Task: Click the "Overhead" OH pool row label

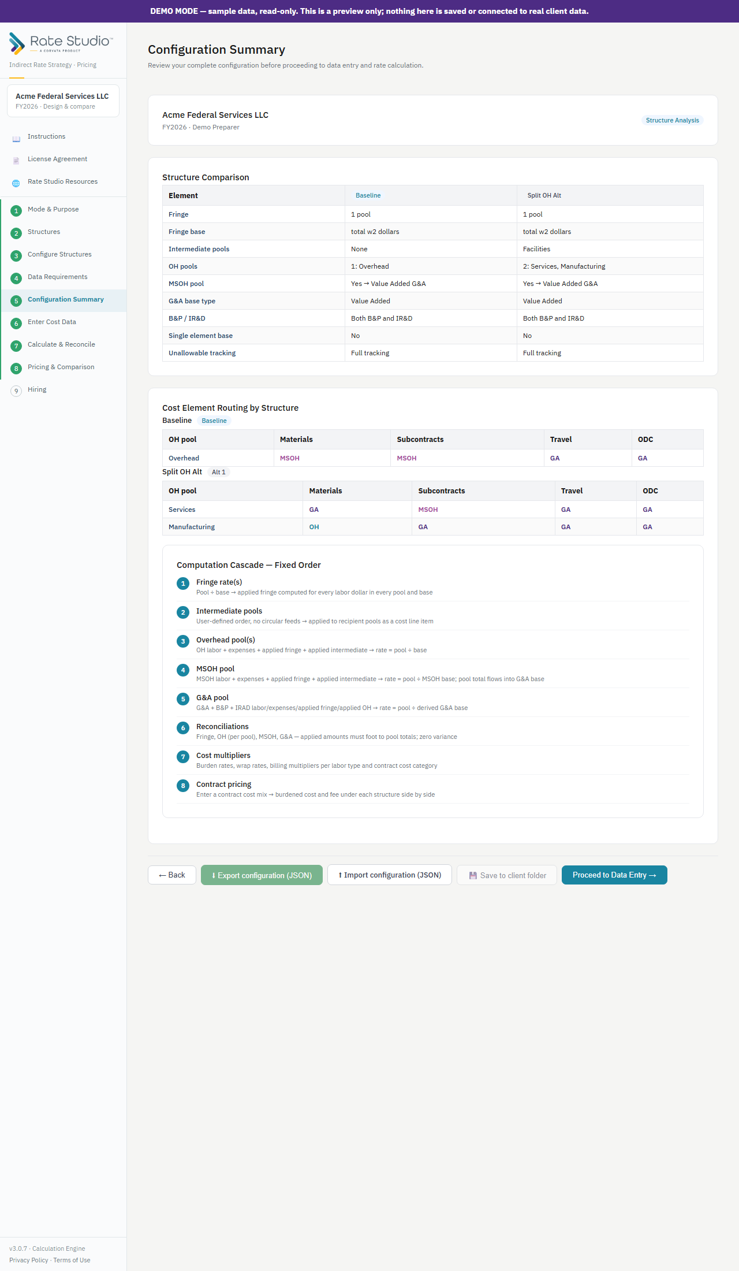Action: click(184, 458)
